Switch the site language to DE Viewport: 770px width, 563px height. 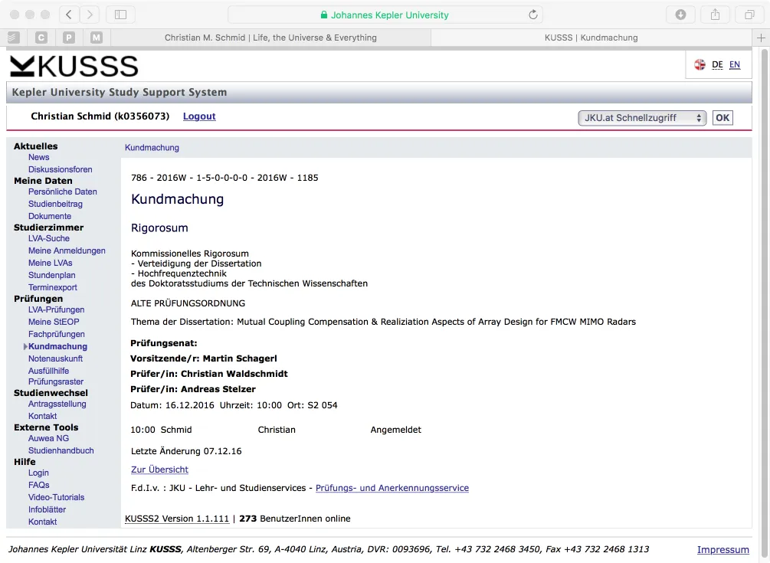[x=717, y=65]
